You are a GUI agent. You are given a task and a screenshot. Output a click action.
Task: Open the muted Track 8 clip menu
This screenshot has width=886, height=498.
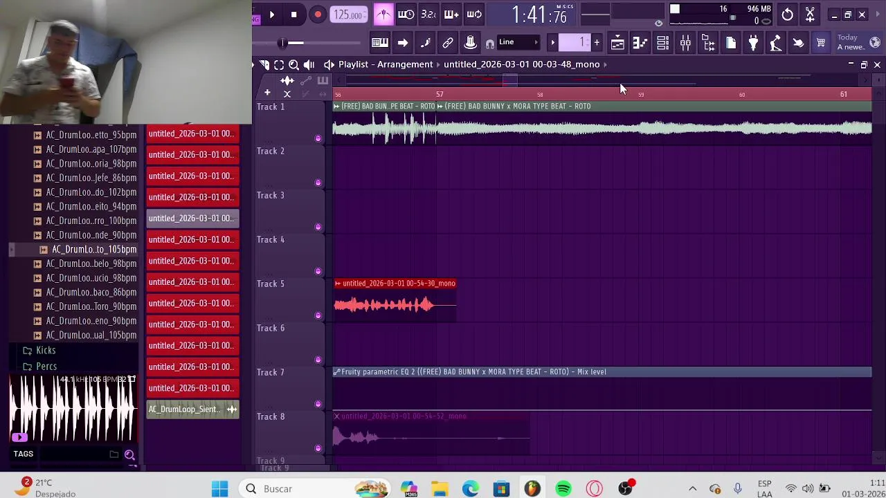tap(337, 416)
